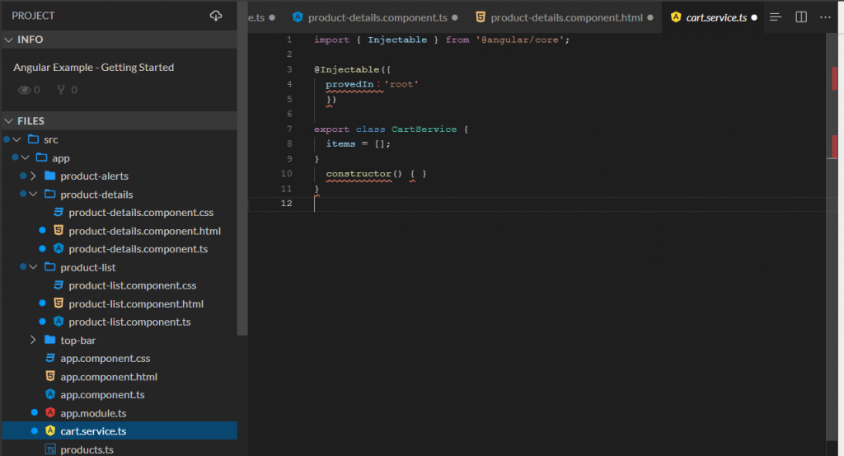The height and width of the screenshot is (456, 844).
Task: Click CSS icon of app.component.css
Action: 50,358
